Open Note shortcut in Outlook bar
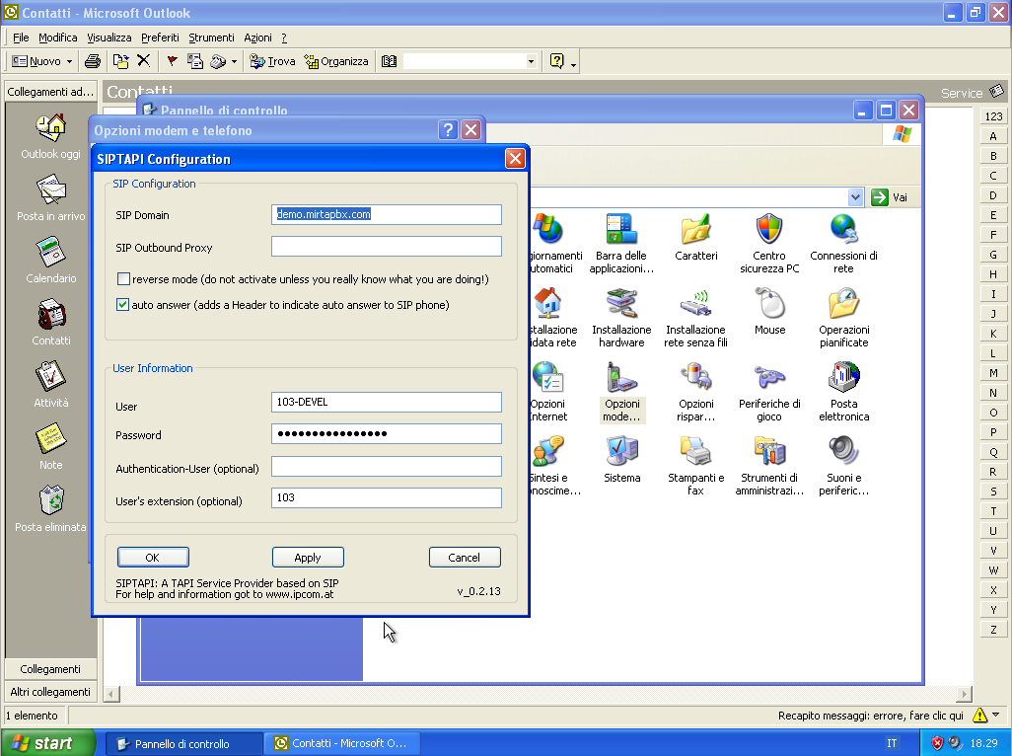Image resolution: width=1012 pixels, height=756 pixels. pos(51,446)
